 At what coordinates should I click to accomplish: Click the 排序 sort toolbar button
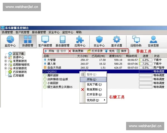(122, 51)
